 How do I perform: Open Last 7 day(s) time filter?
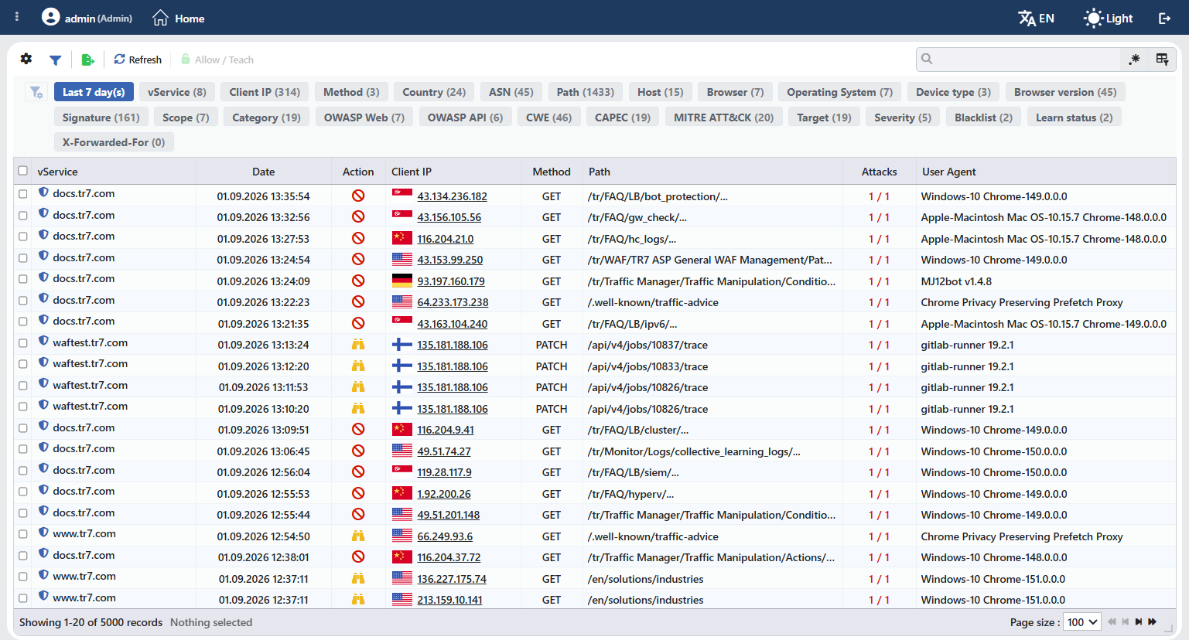pyautogui.click(x=94, y=92)
